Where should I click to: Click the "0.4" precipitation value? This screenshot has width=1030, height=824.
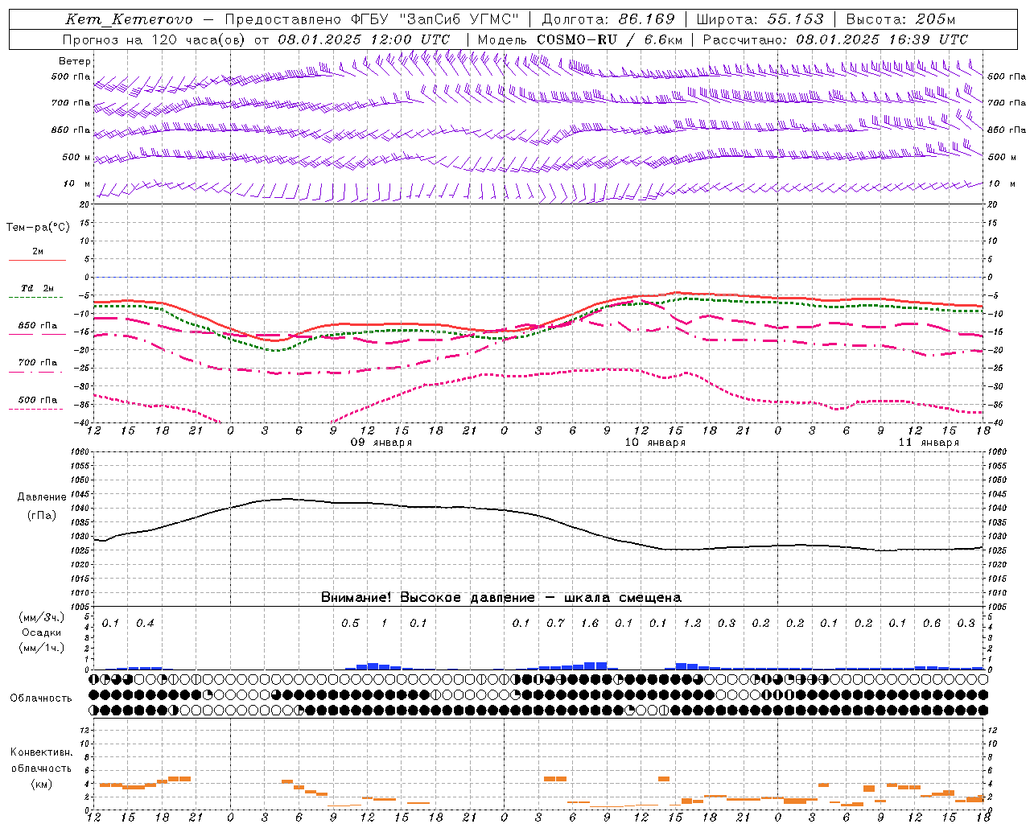[x=145, y=624]
